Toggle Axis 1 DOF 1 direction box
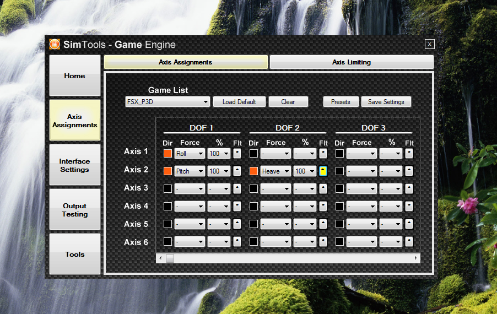This screenshot has width=497, height=314. click(168, 153)
